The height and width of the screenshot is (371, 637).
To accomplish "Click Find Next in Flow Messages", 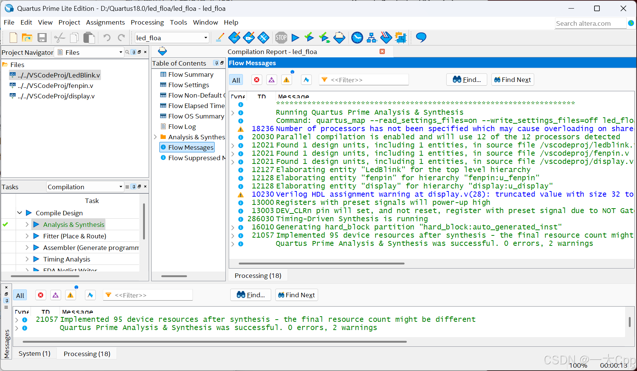I will (513, 80).
